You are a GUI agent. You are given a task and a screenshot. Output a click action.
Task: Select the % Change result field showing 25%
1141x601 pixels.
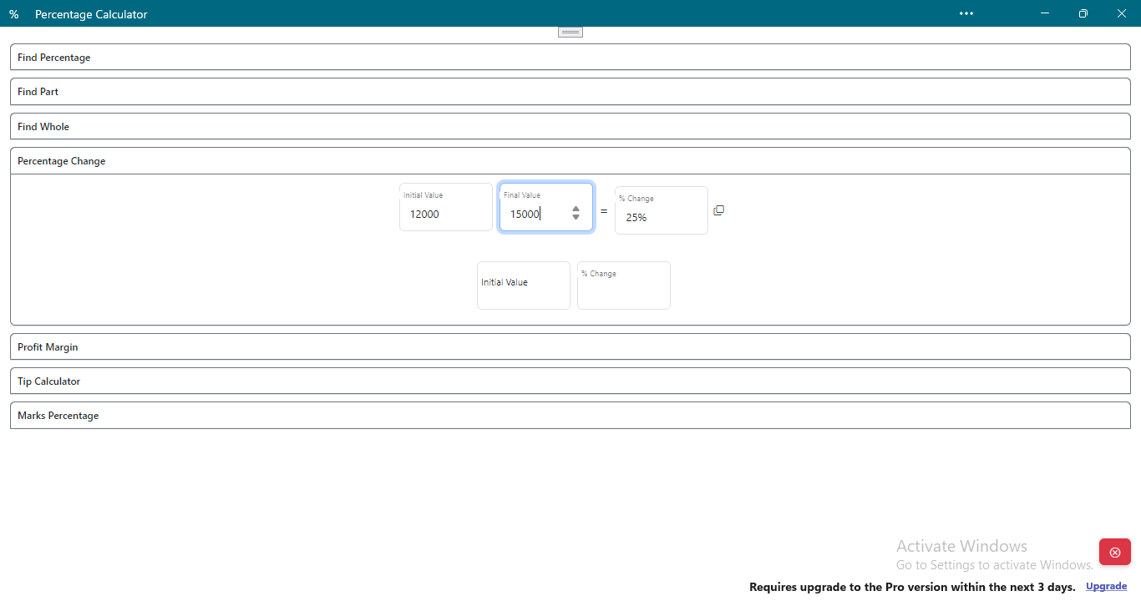(662, 210)
